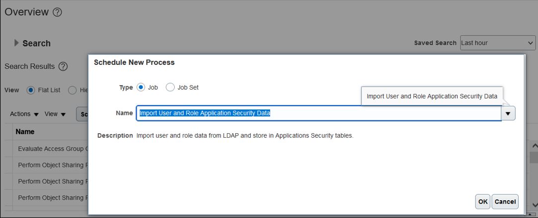The height and width of the screenshot is (218, 538).
Task: Dismiss the dialog with Cancel
Action: click(x=505, y=202)
